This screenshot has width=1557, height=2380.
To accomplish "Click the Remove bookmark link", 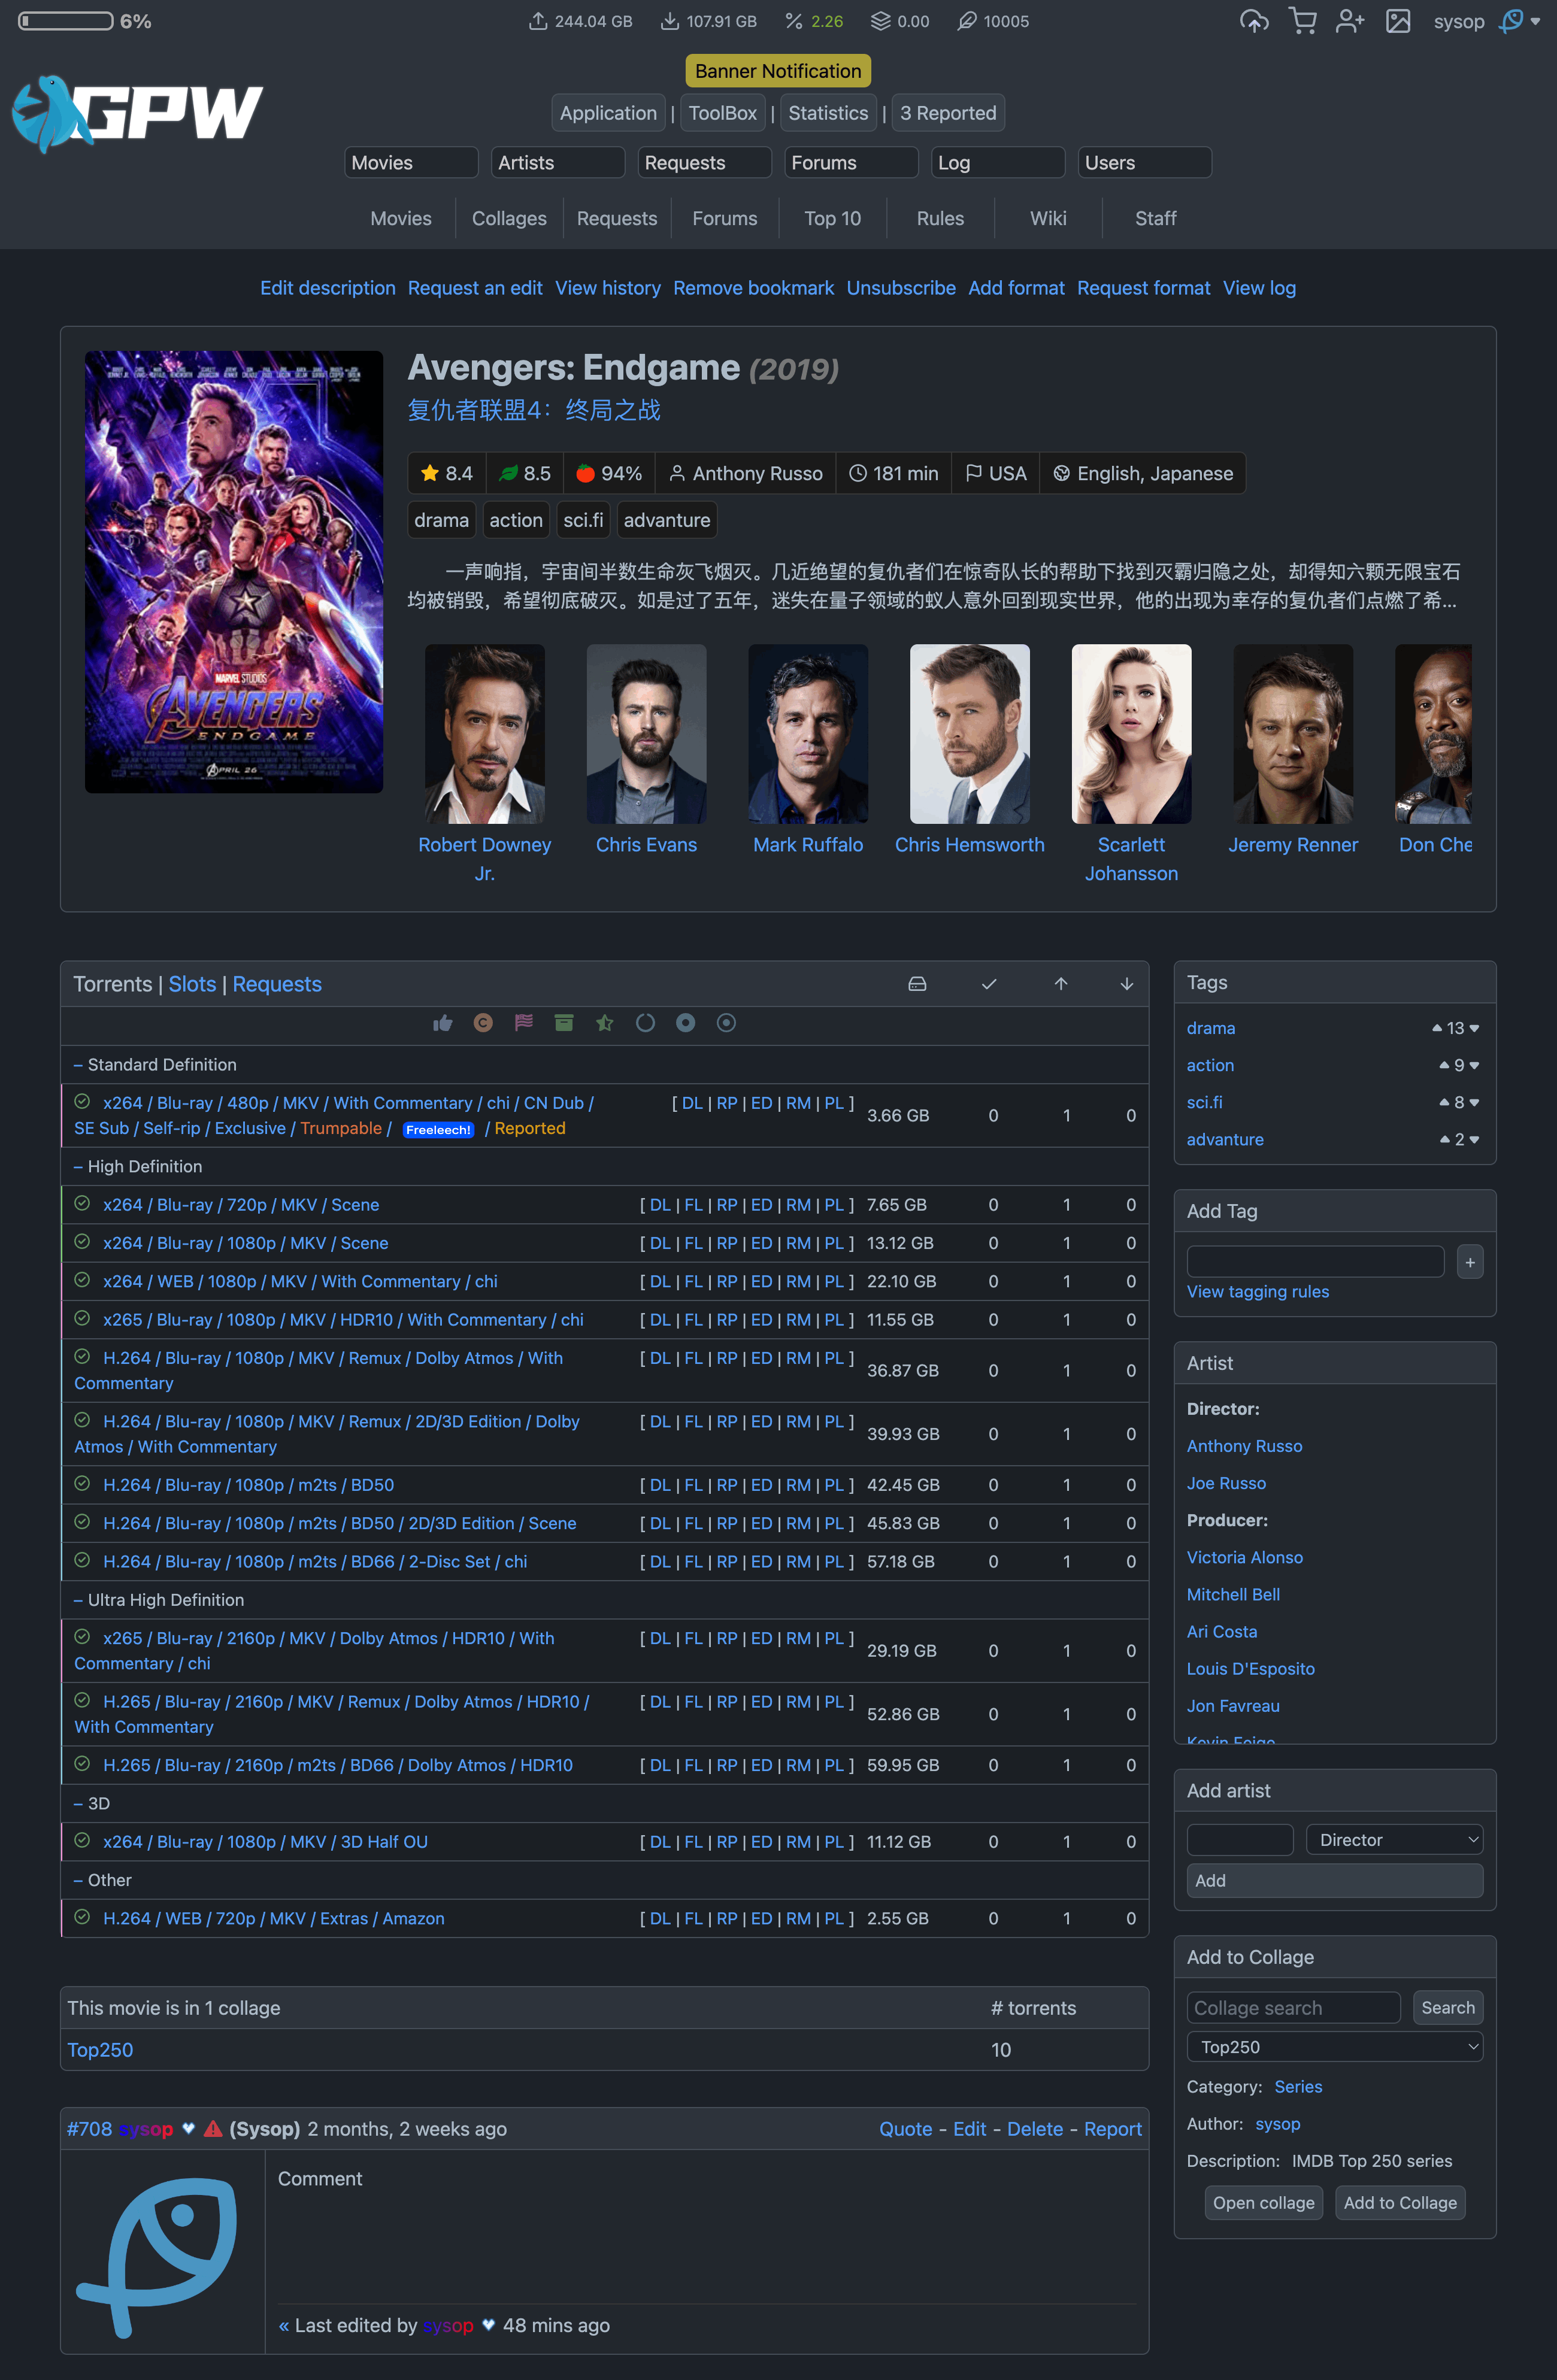I will (x=753, y=288).
